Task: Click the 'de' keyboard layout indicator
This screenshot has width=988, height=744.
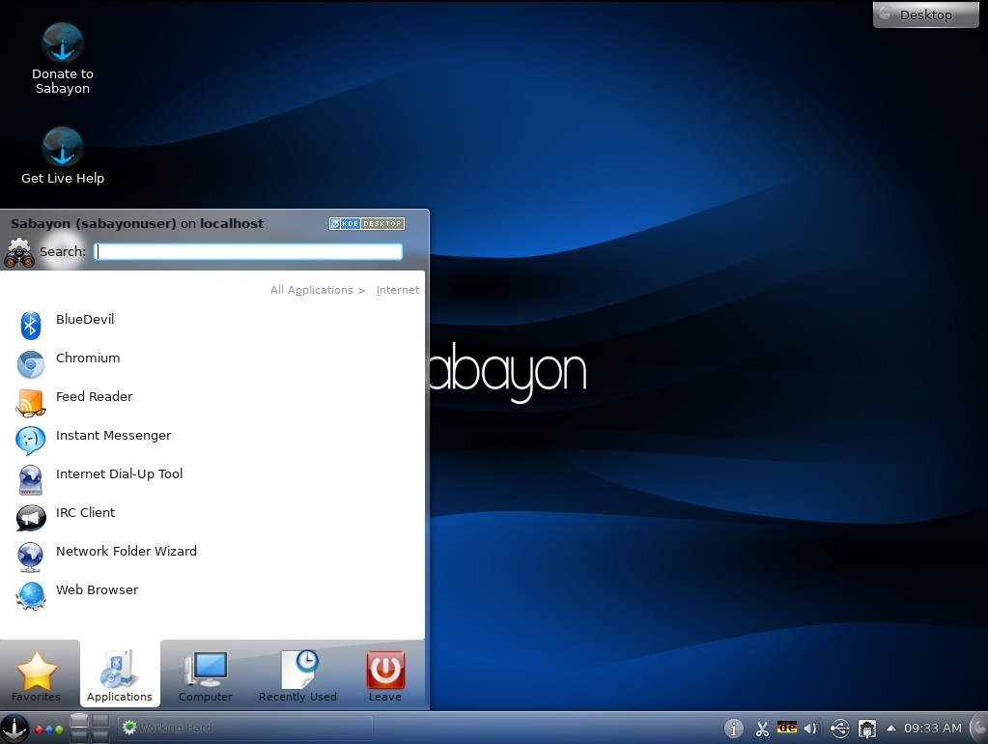Action: pos(786,727)
